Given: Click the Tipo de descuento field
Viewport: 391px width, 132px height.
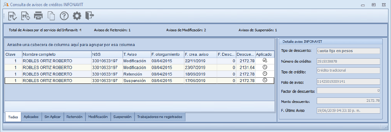Looking at the screenshot, I should [348, 51].
